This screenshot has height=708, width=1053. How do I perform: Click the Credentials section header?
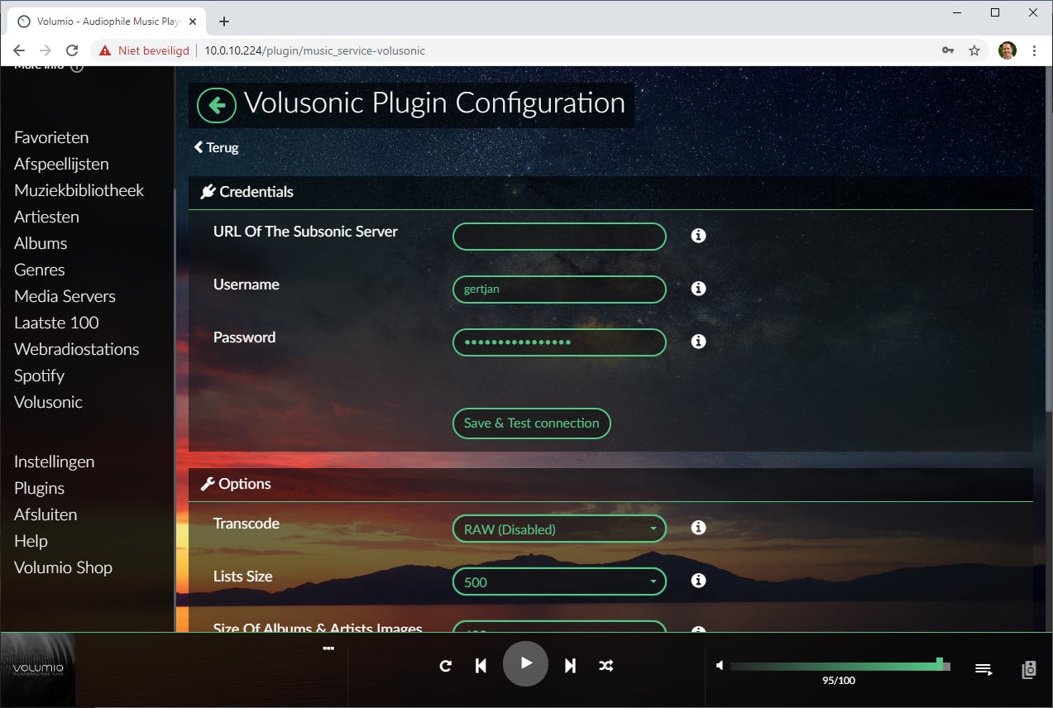tap(610, 192)
